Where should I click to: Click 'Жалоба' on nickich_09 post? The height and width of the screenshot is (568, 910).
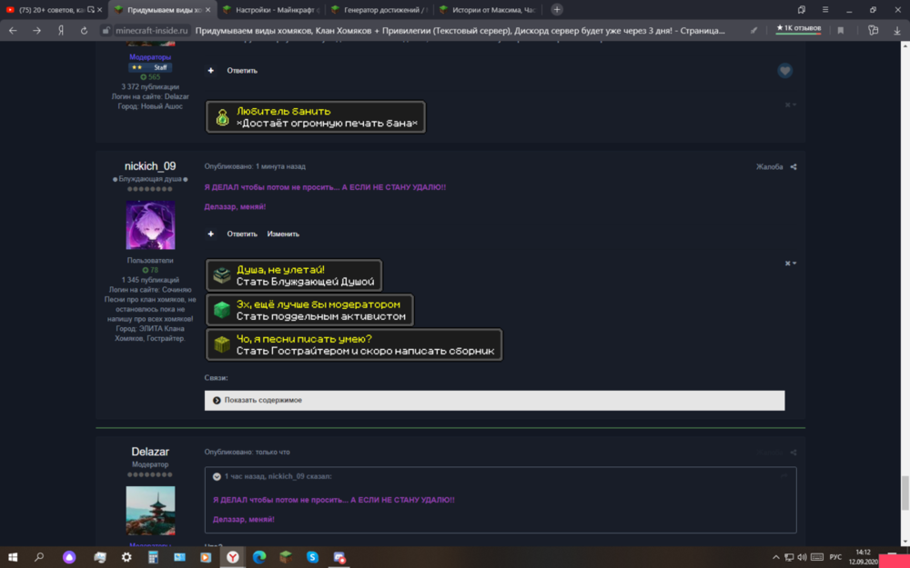(769, 167)
